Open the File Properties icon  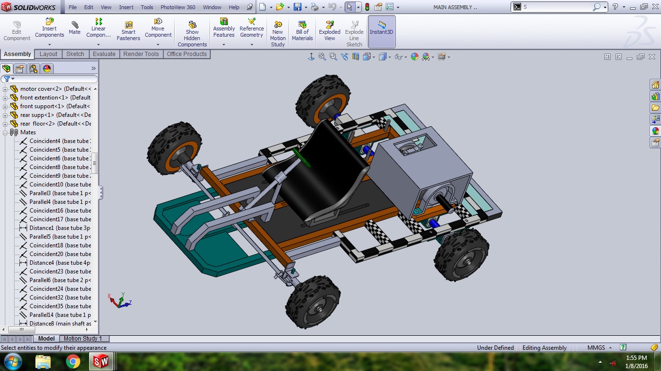point(378,7)
